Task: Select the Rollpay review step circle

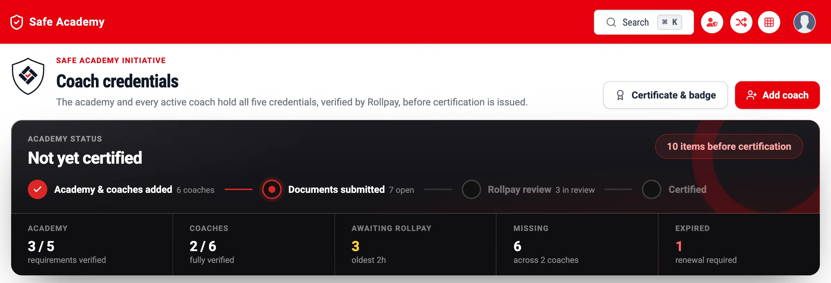Action: point(471,189)
